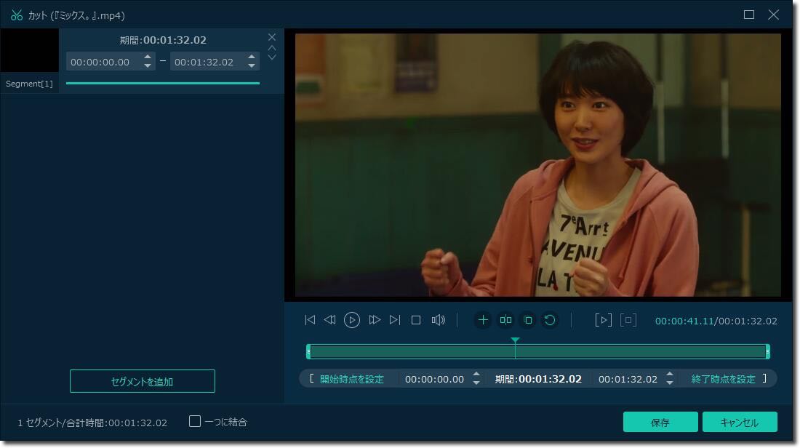Click the right trim handle on timeline
Viewport: 800px width, 448px height.
coord(768,351)
